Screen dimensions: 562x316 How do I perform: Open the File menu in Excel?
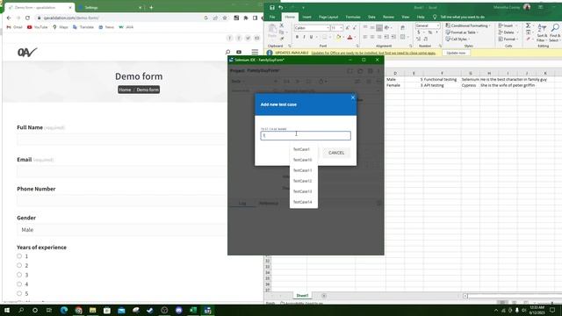(272, 17)
